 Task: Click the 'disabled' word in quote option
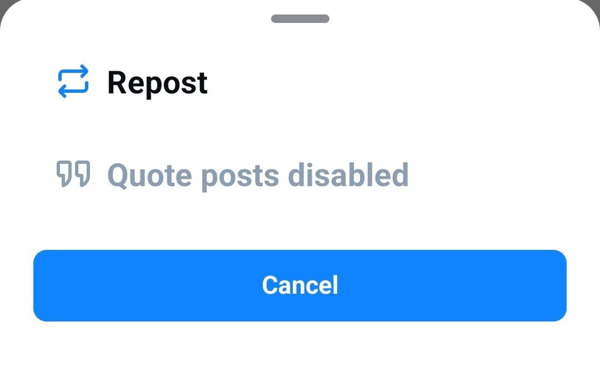(x=348, y=174)
